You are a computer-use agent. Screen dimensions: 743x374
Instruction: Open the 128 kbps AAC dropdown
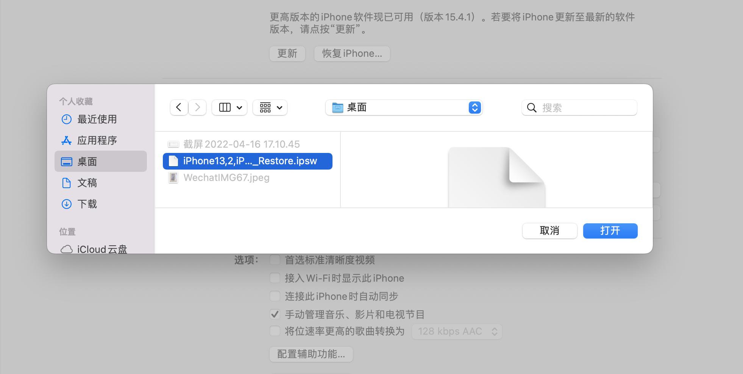(x=457, y=331)
